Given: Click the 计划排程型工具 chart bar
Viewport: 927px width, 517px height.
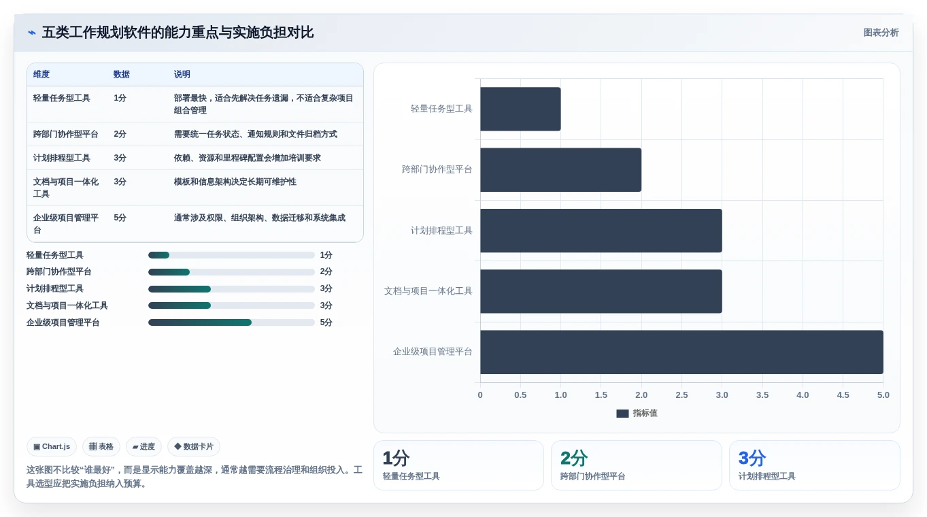Looking at the screenshot, I should [601, 231].
